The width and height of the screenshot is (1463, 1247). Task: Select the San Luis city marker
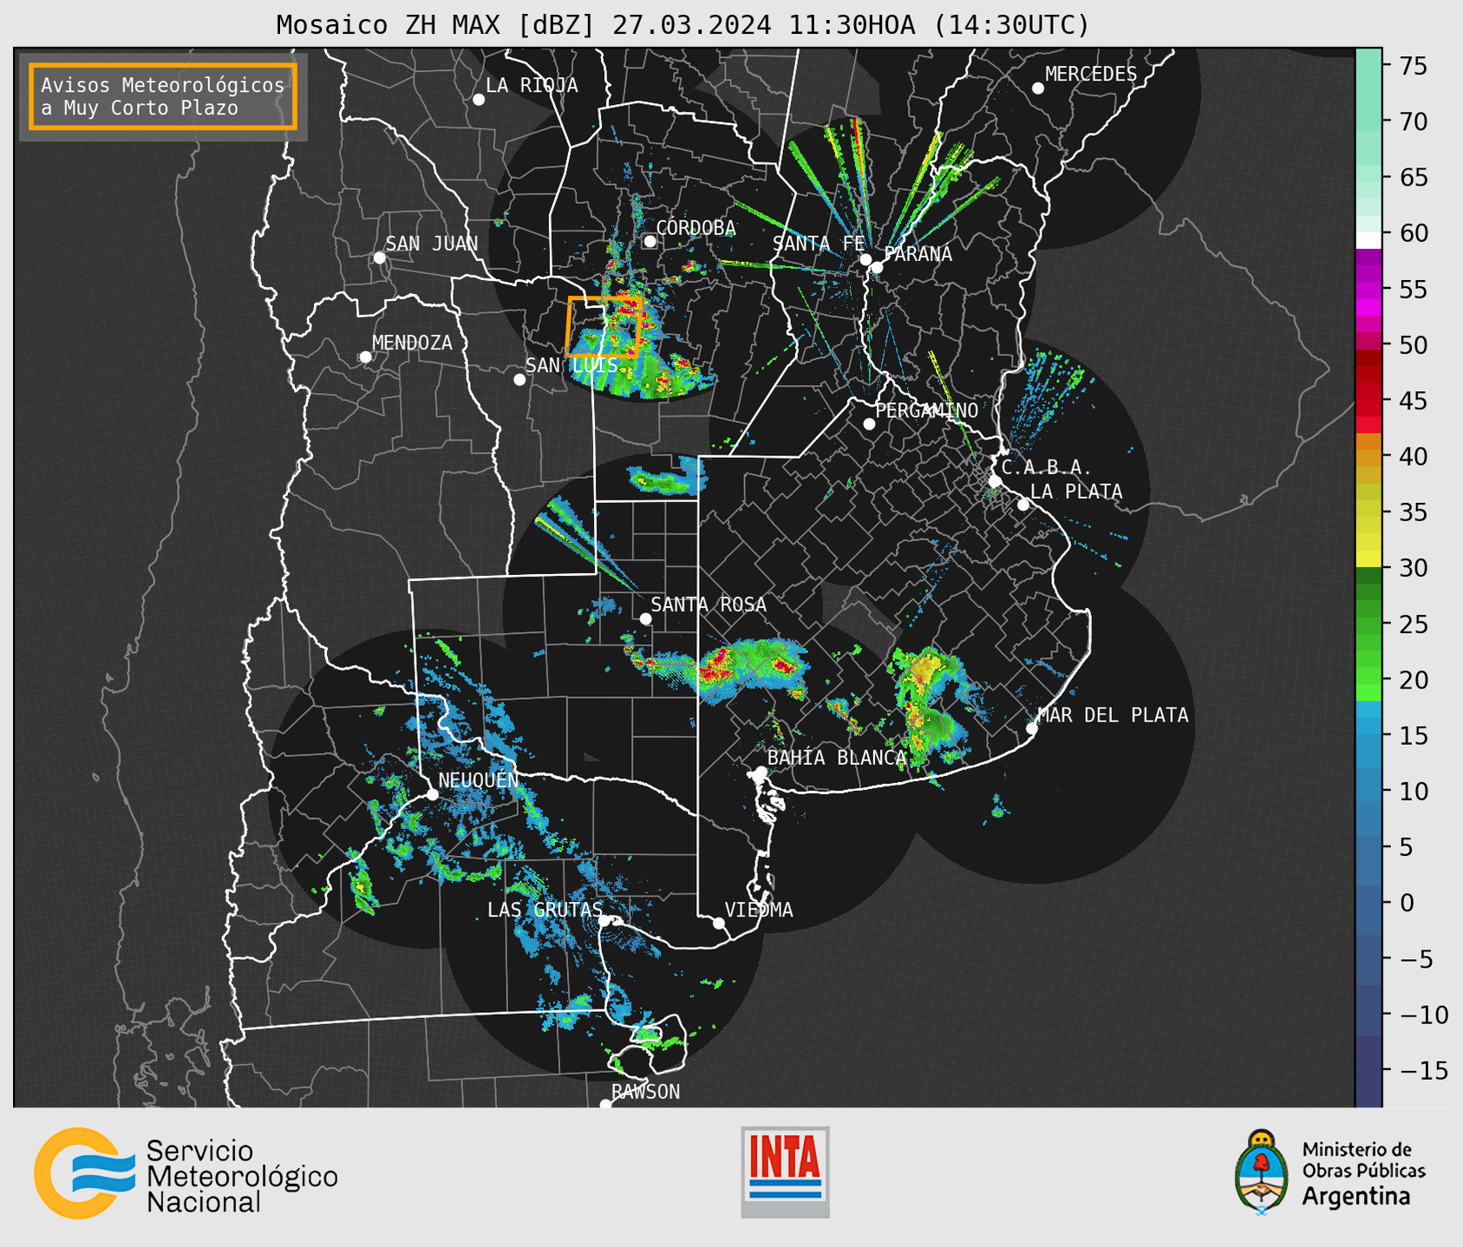tap(519, 380)
